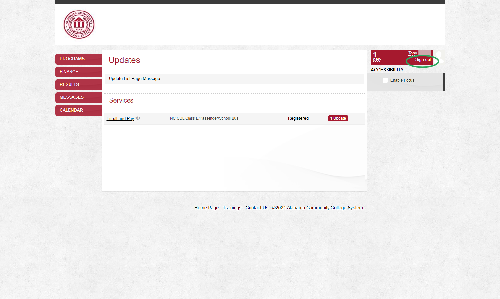Click NC CDL Class B/Passenger/School Bus text
This screenshot has height=299, width=500.
(204, 118)
